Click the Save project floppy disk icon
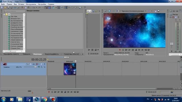The width and height of the screenshot is (182, 102). pyautogui.click(x=8, y=8)
